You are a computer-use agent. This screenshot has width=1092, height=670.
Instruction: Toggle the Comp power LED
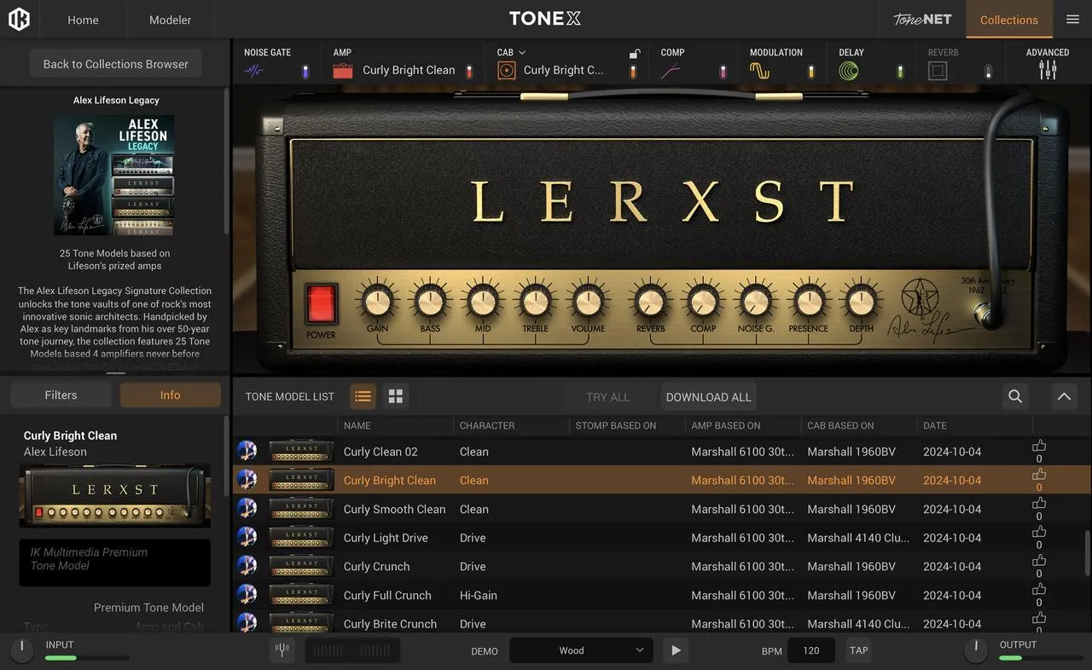[x=723, y=72]
